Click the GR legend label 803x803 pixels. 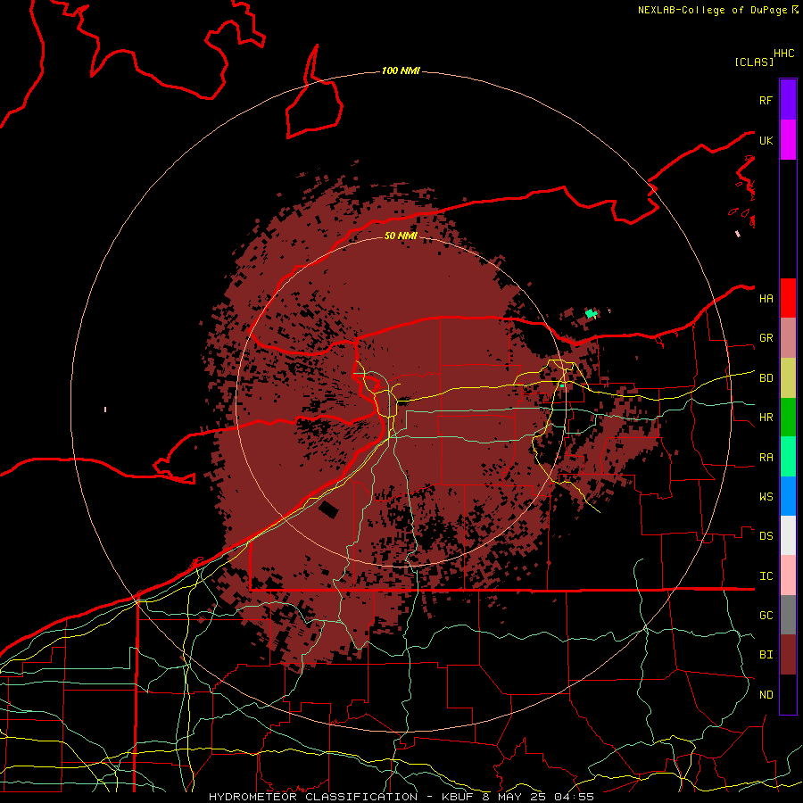coord(766,338)
